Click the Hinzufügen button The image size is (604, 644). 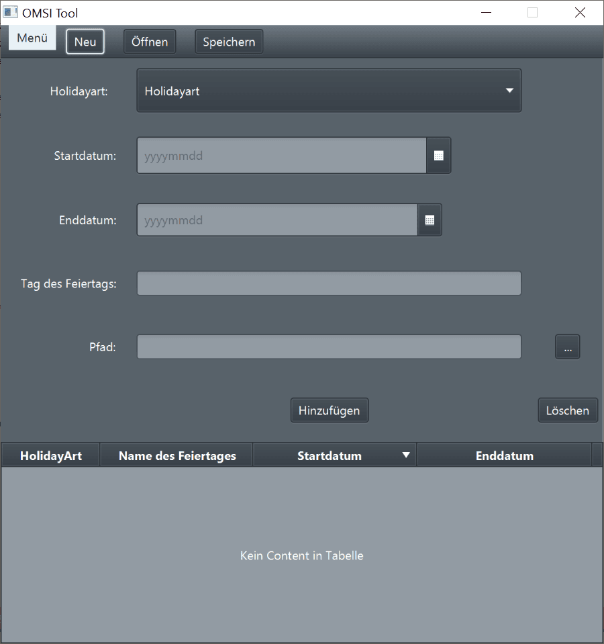pyautogui.click(x=329, y=410)
